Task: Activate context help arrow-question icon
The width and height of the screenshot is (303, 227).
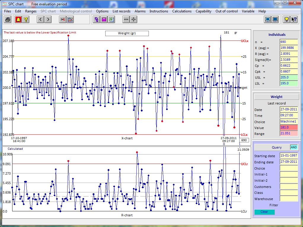Action: (x=294, y=20)
